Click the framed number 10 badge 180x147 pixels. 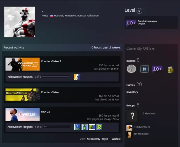coord(144,69)
